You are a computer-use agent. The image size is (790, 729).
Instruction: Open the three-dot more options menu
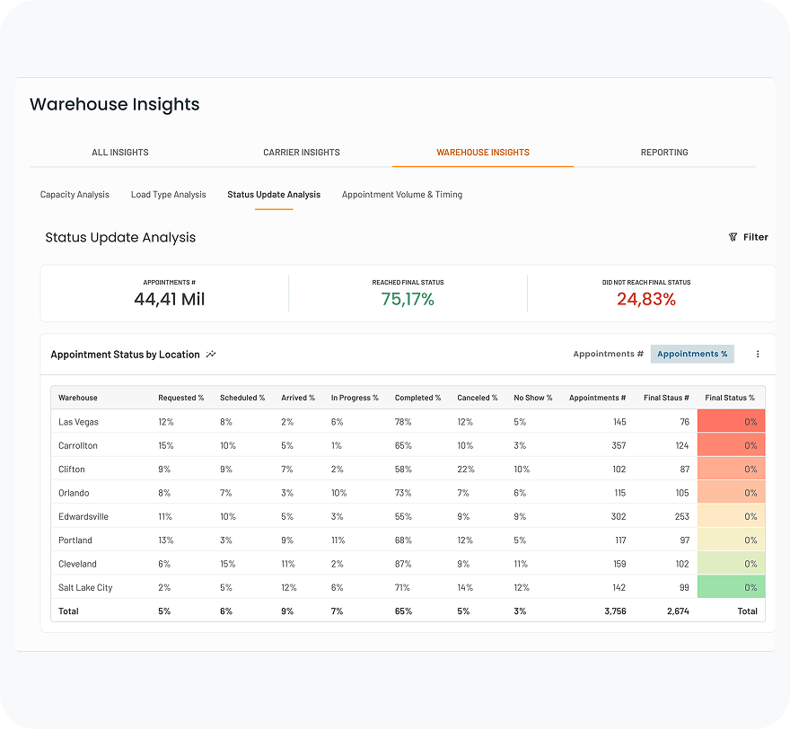pyautogui.click(x=757, y=354)
